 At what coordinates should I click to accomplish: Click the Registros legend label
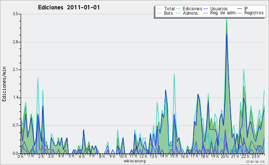click(254, 13)
